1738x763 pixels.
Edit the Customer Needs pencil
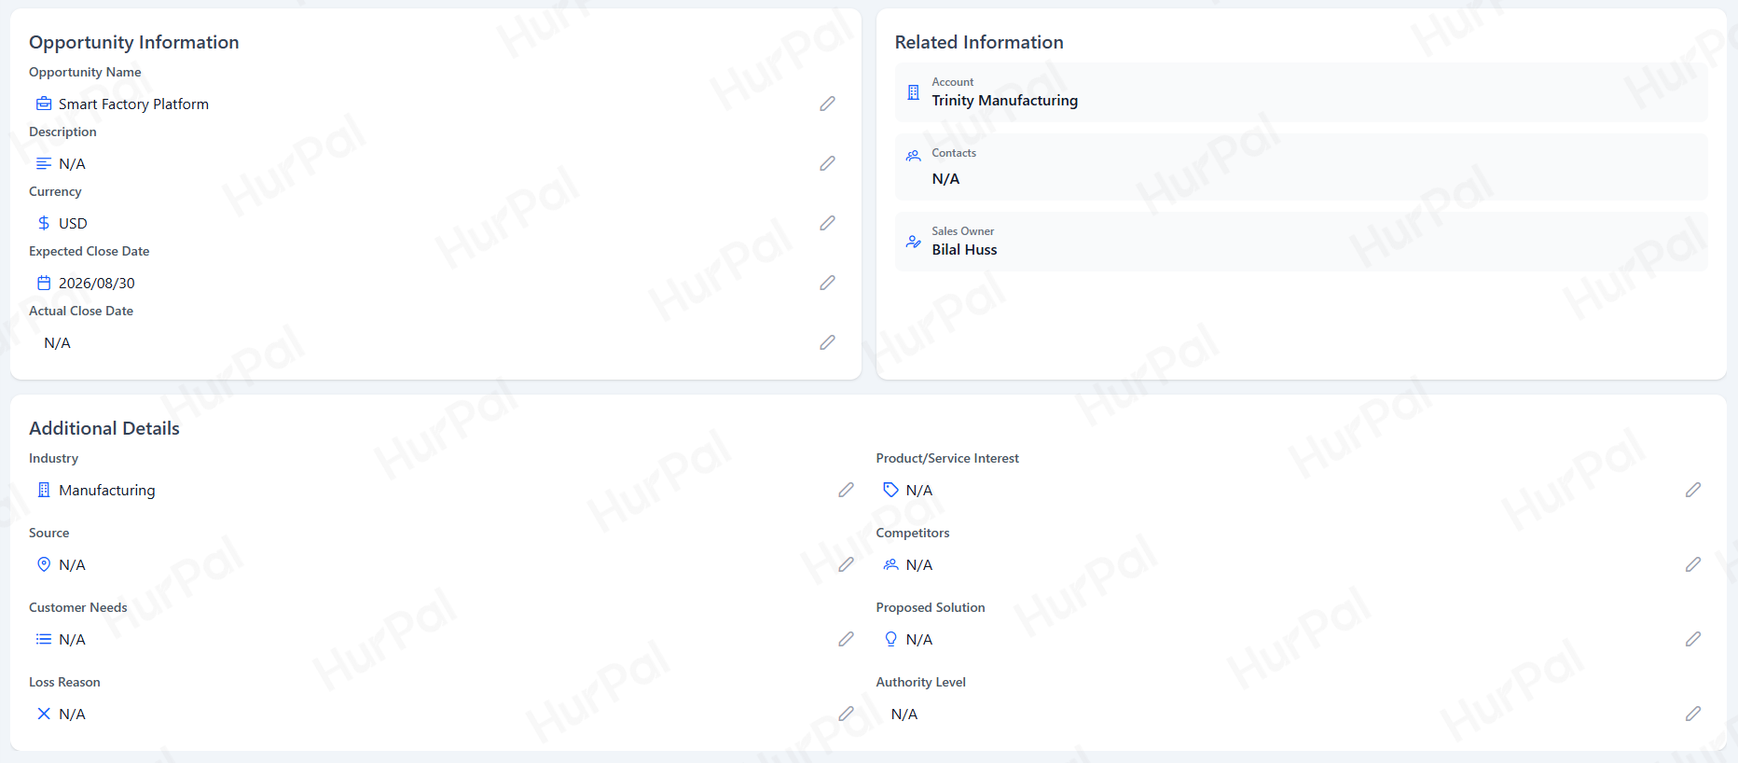(846, 639)
